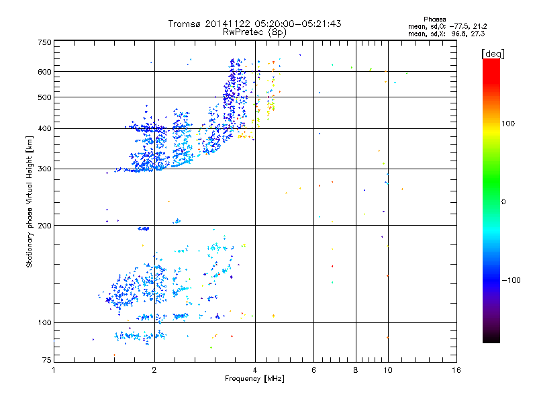Image resolution: width=537 pixels, height=403 pixels.
Task: Click the 'RwPretec (8p)' subtitle
Action: (x=254, y=32)
